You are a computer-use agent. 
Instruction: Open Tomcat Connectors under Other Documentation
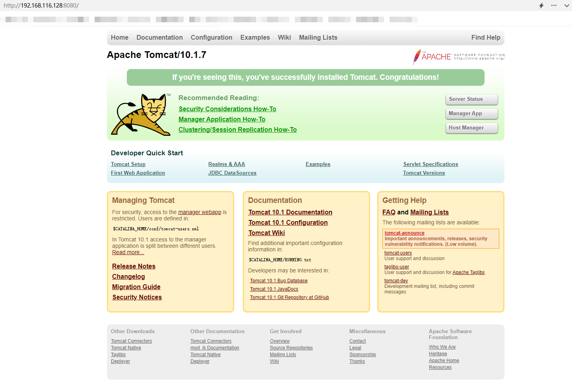click(x=211, y=341)
